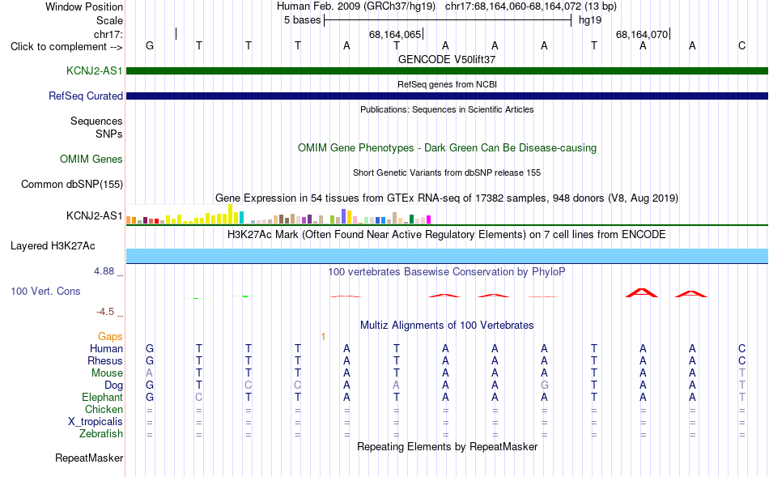Image resolution: width=769 pixels, height=477 pixels.
Task: Click the solid green KCNJ2-AS1 gene bar
Action: tap(447, 71)
